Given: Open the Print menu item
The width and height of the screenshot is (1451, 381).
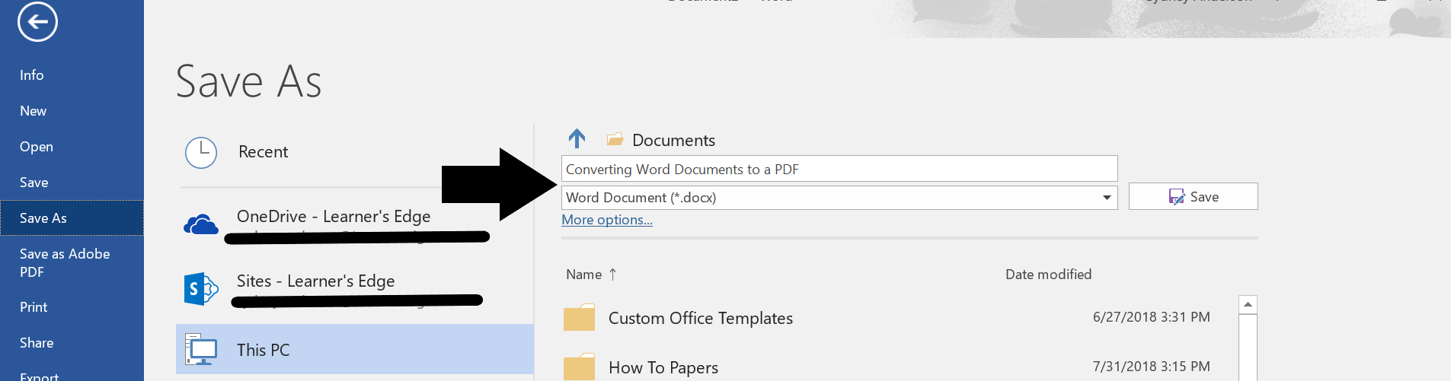Looking at the screenshot, I should tap(34, 307).
